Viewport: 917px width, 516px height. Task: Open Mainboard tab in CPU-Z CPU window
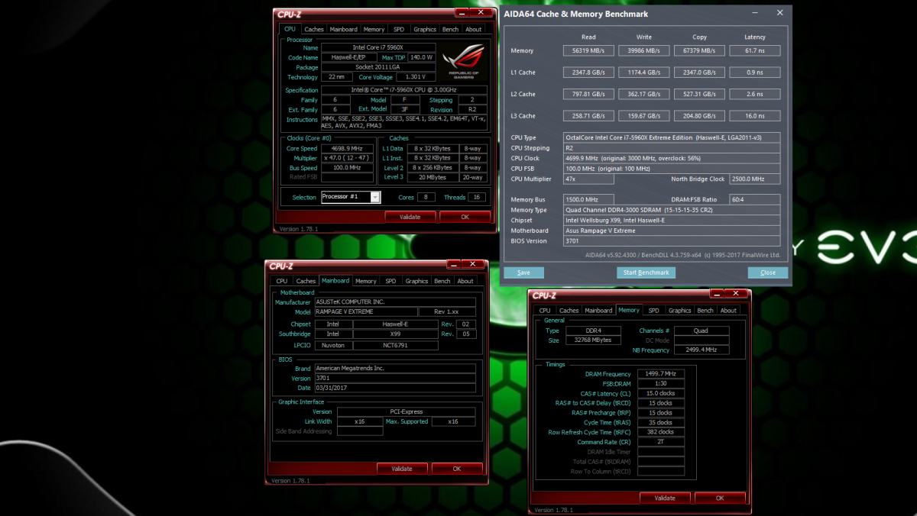(x=344, y=29)
